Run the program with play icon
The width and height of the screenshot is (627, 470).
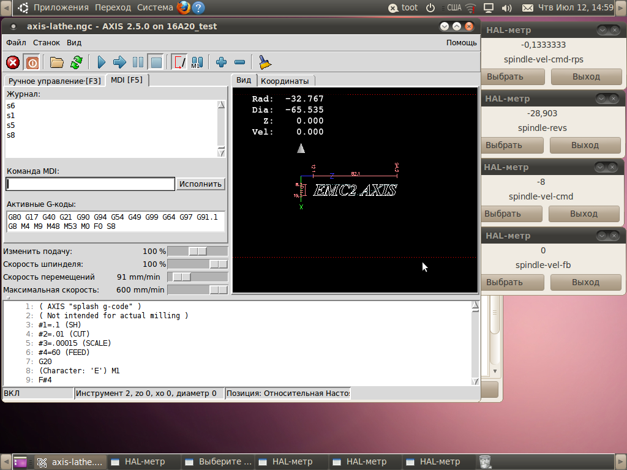coord(102,62)
